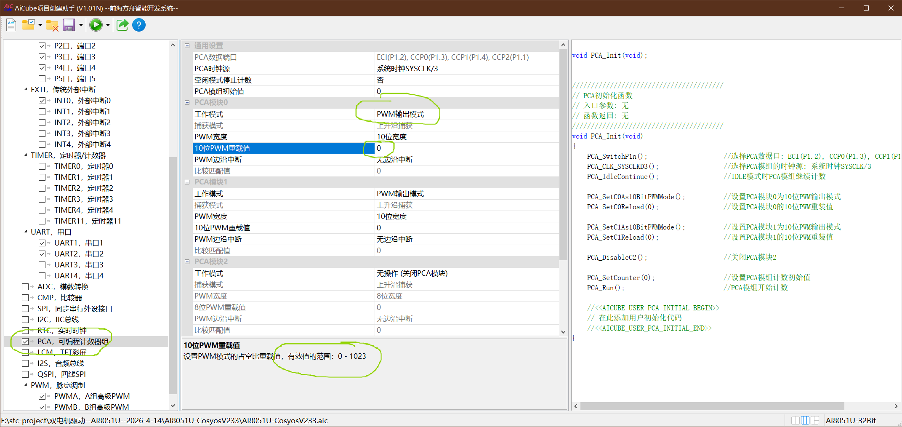Open dropdown arrow next to play button

coord(108,25)
